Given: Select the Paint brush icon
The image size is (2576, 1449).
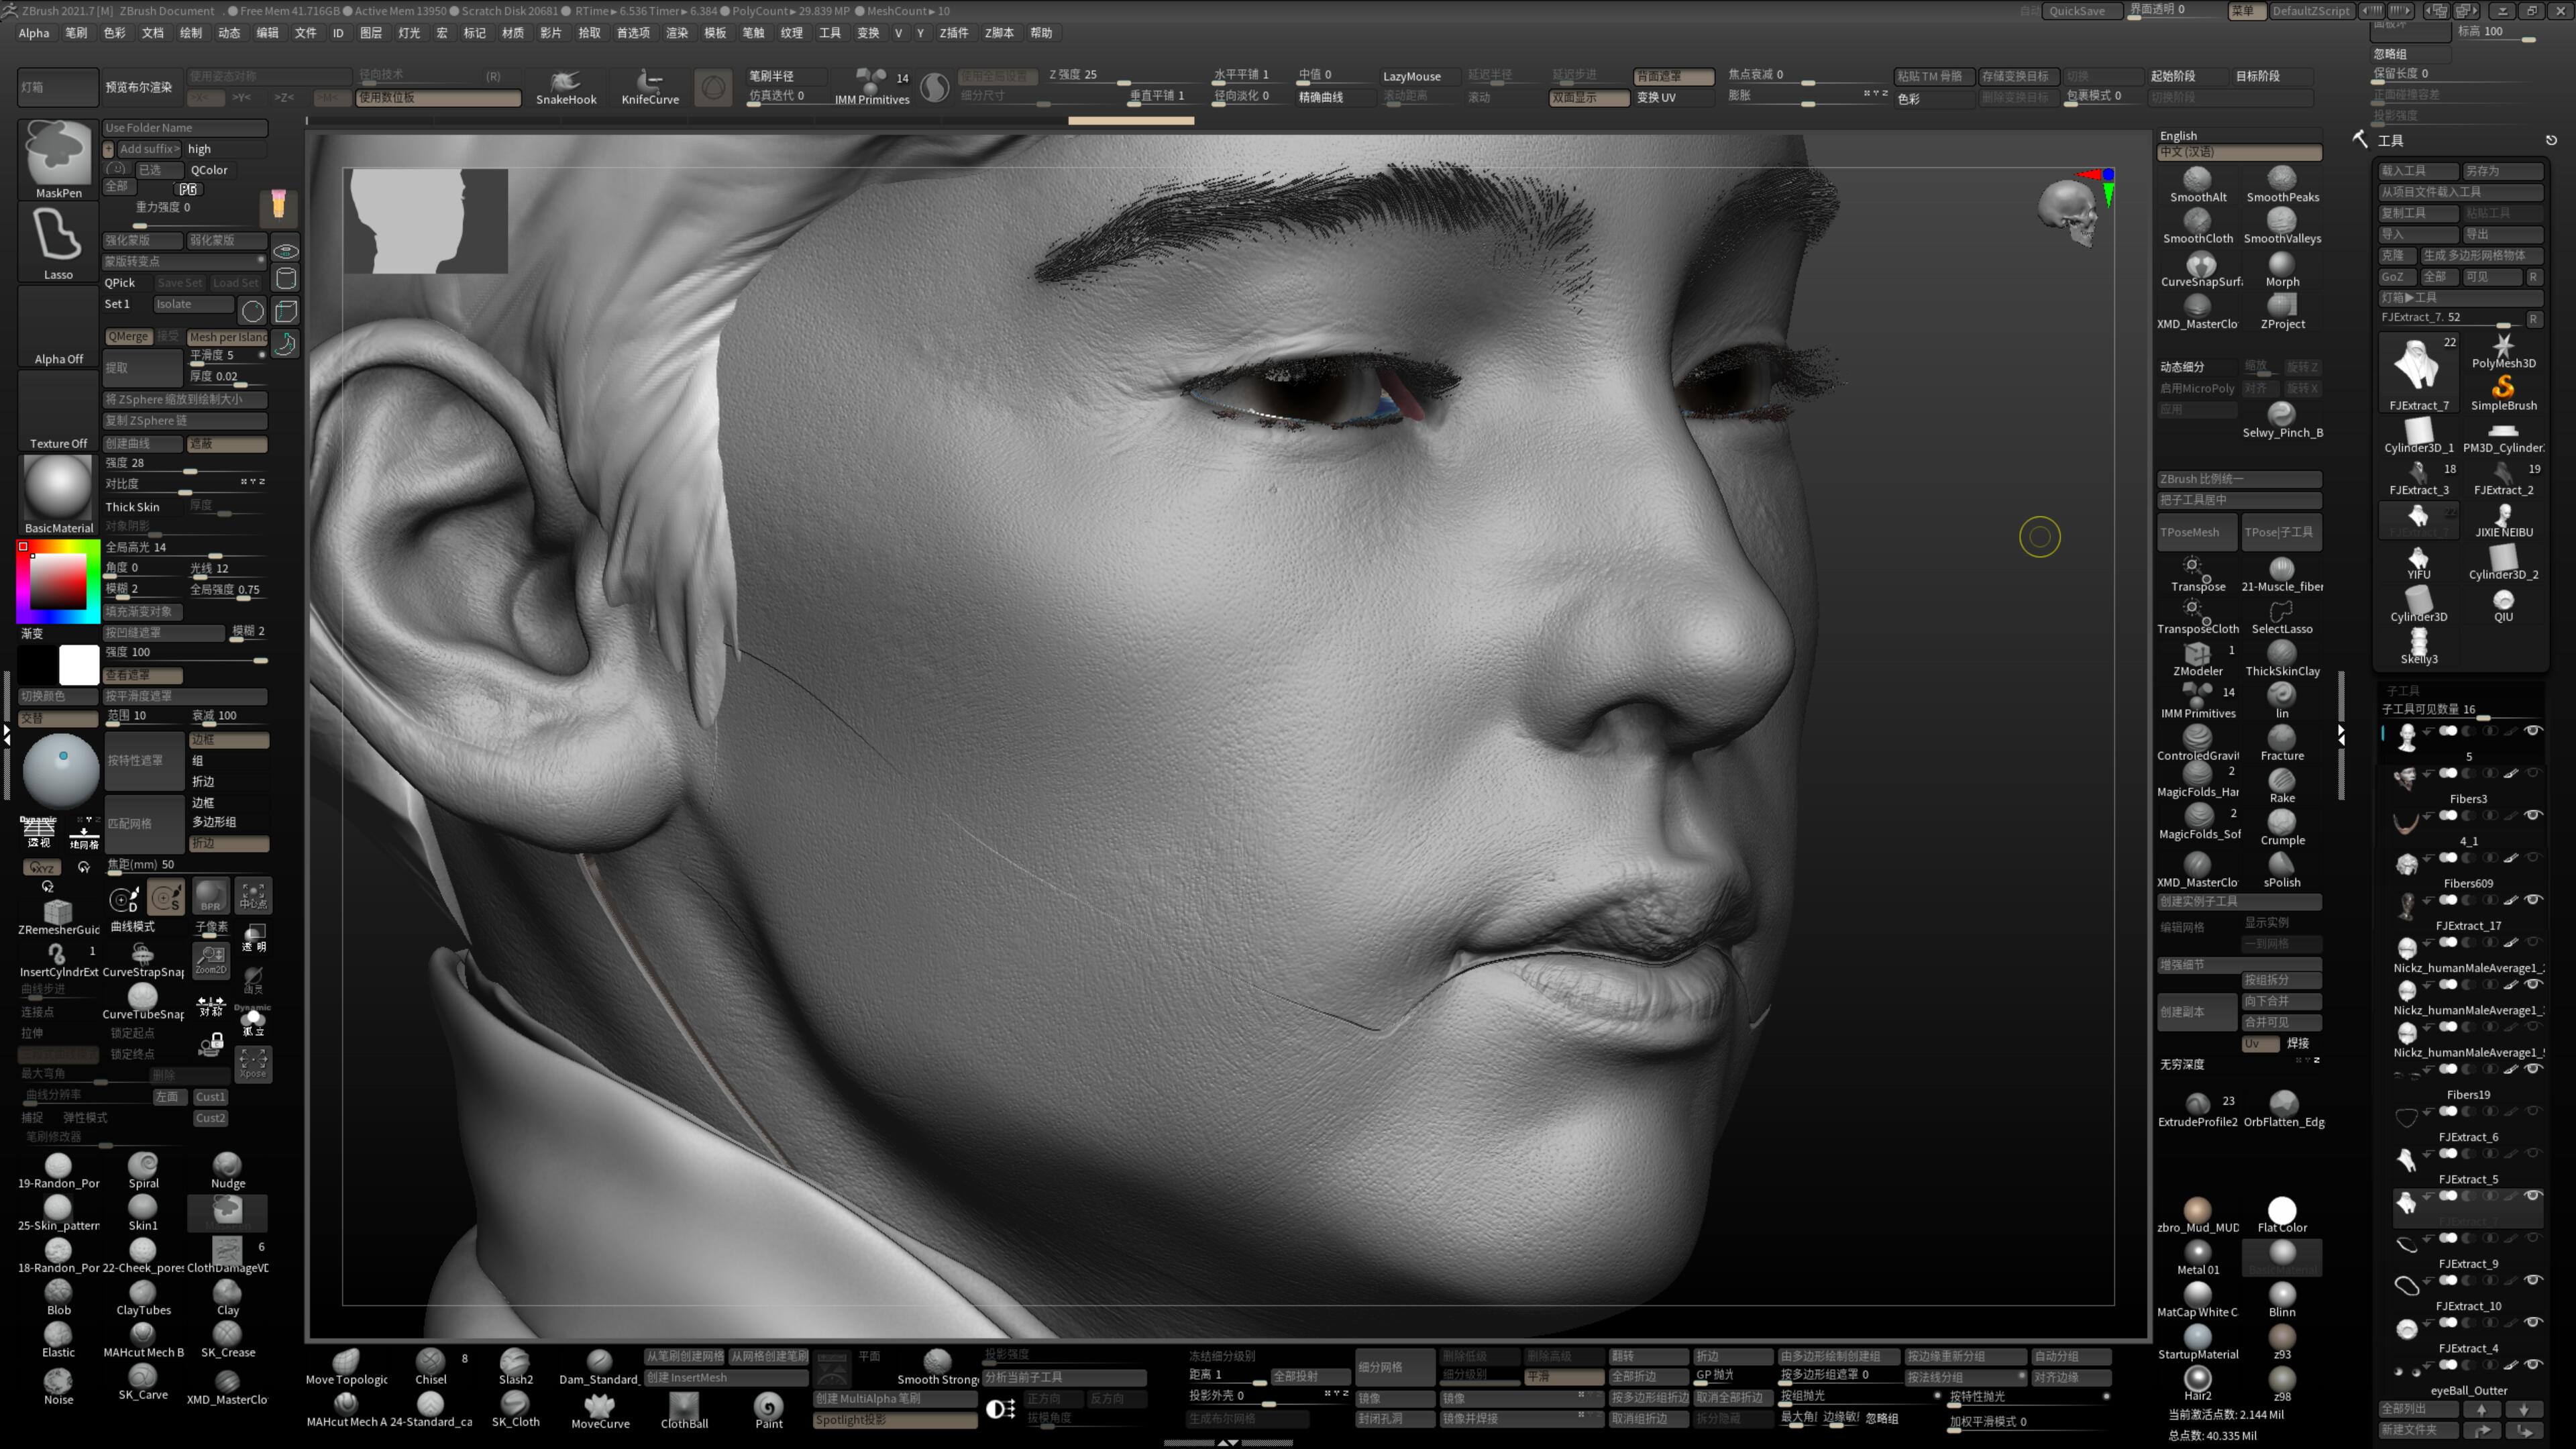Looking at the screenshot, I should coord(768,1411).
